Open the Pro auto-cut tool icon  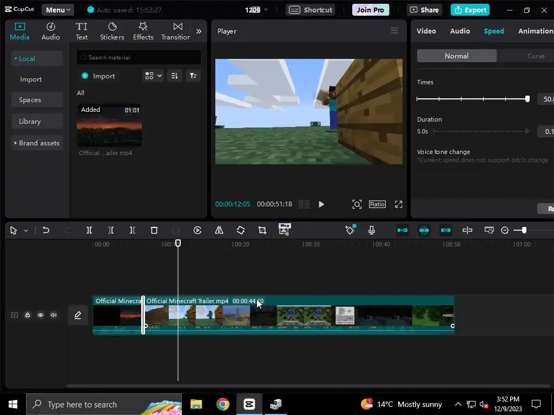coord(285,230)
